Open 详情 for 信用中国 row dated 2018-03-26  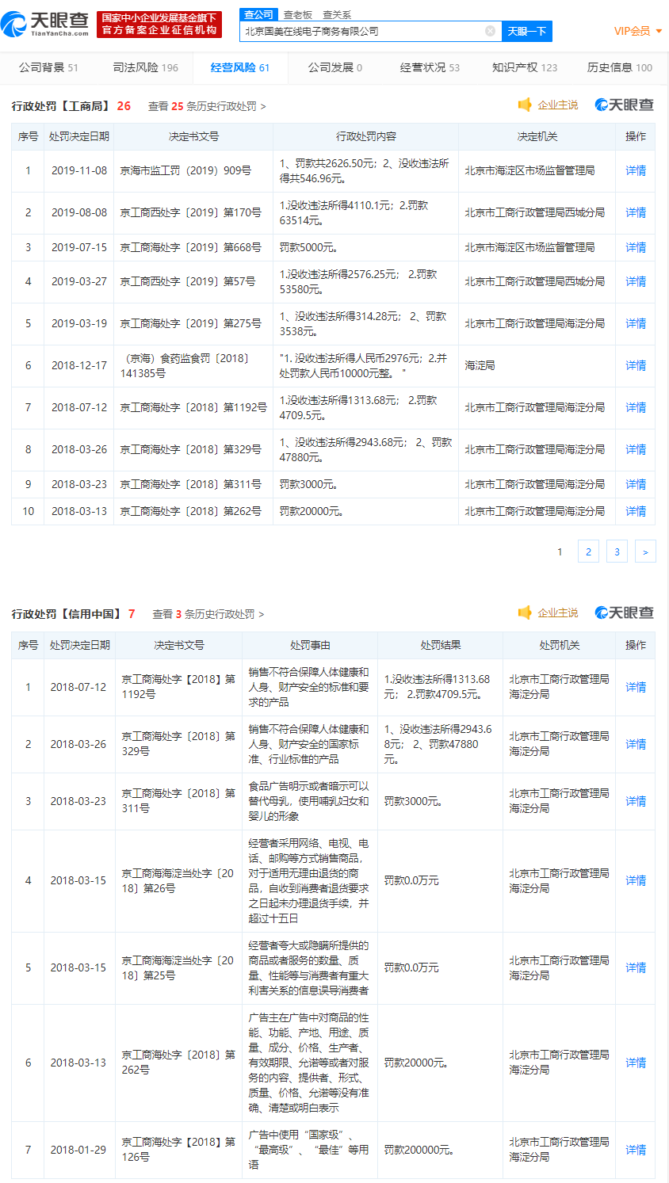point(636,744)
